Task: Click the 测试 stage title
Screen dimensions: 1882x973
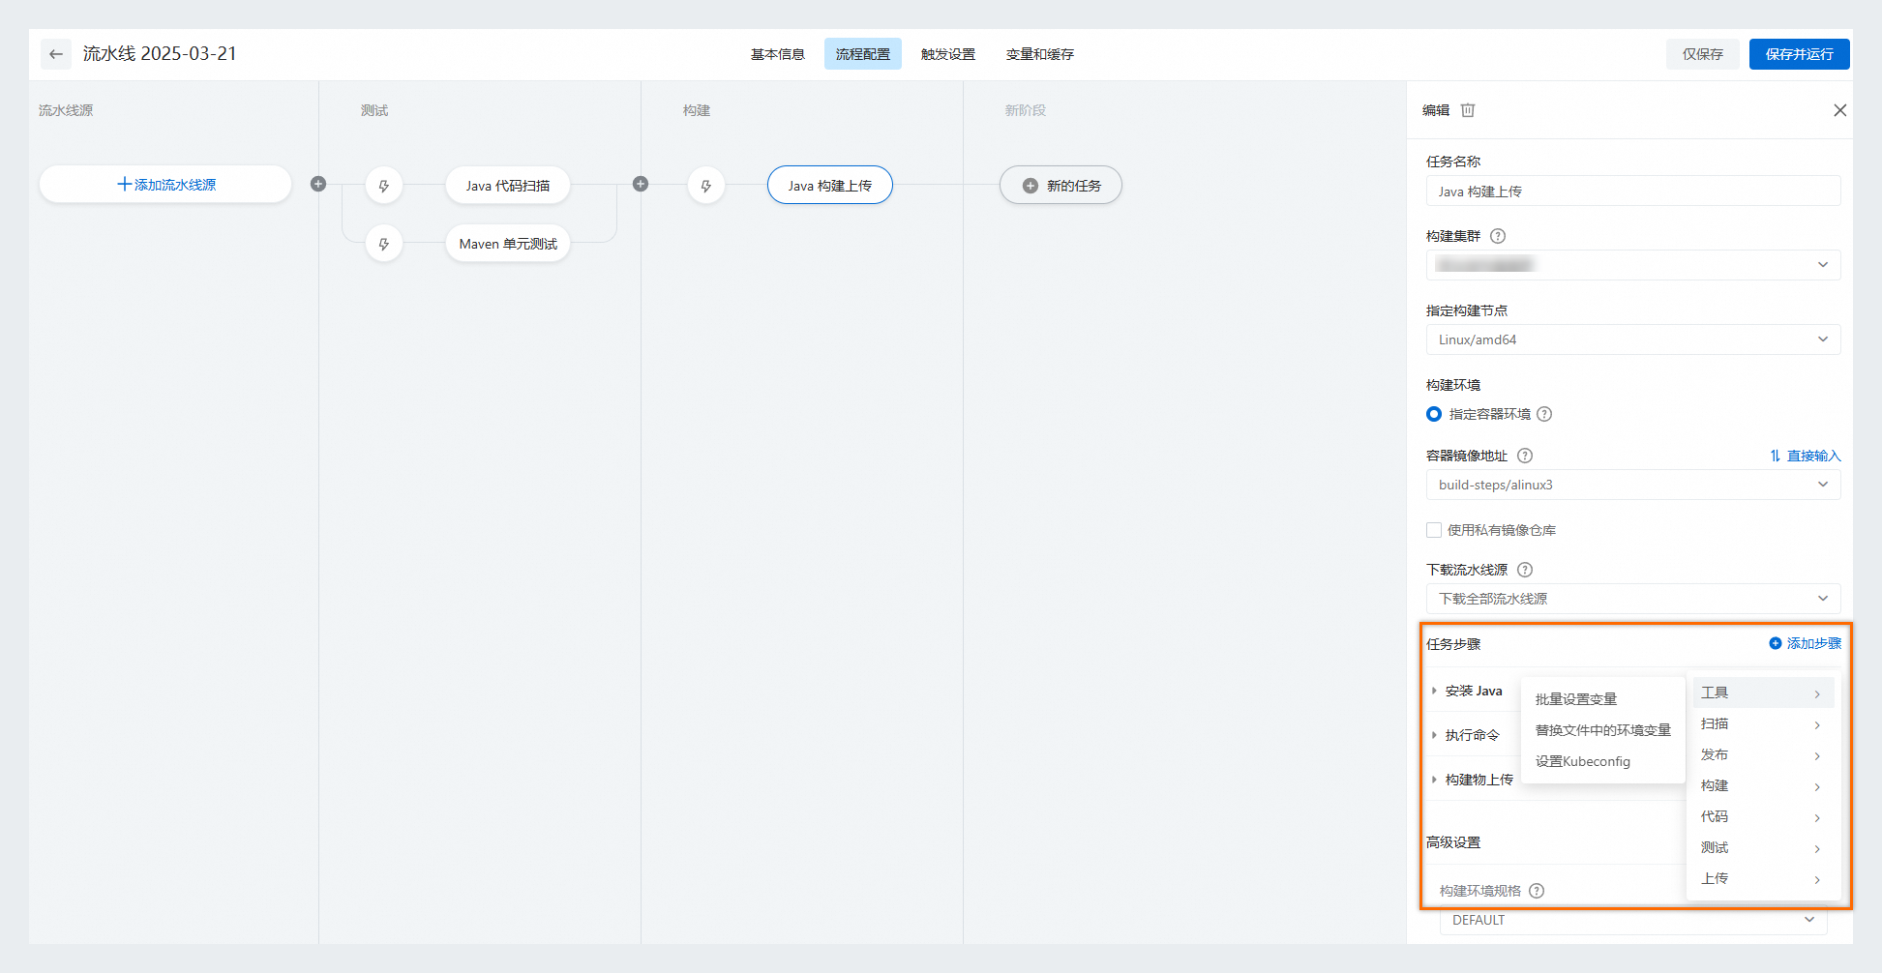Action: [x=374, y=110]
